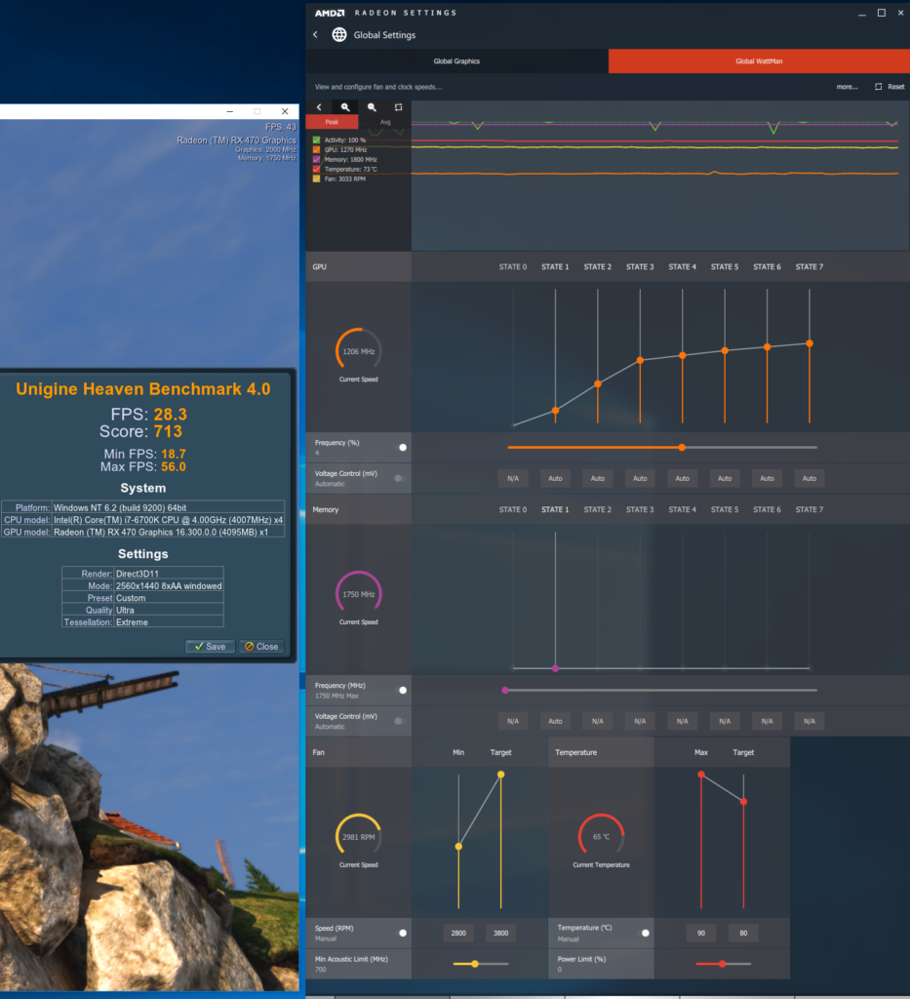
Task: Select the Peak graph view tab
Action: pos(332,122)
